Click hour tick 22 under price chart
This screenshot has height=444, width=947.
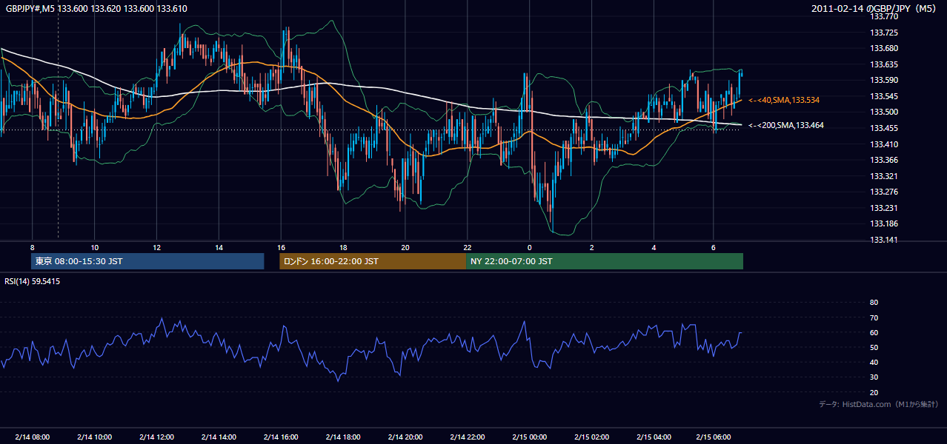pos(467,246)
